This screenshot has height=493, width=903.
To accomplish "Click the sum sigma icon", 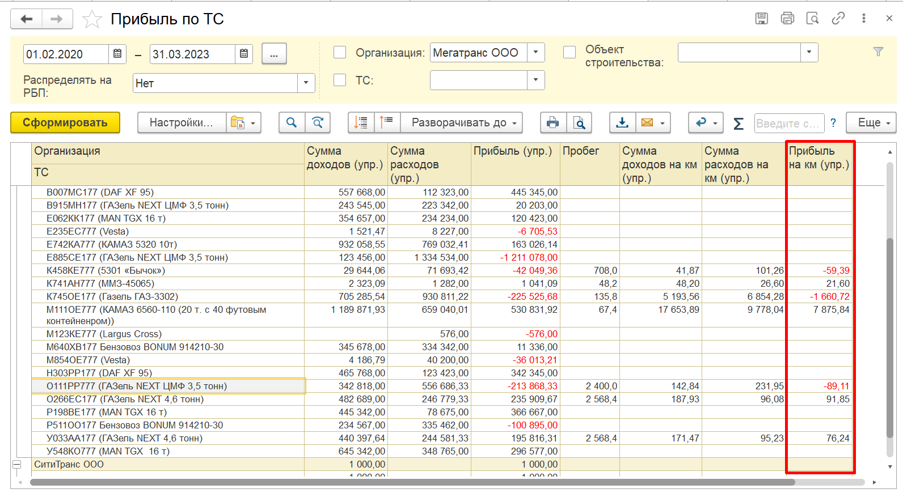I will click(x=738, y=123).
